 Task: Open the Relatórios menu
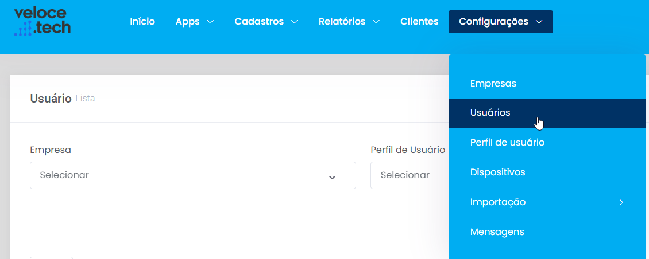point(349,22)
